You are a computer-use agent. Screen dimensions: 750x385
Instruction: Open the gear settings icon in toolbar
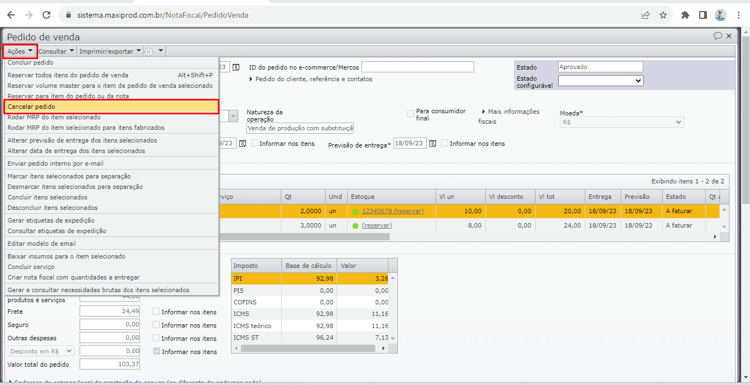[149, 51]
